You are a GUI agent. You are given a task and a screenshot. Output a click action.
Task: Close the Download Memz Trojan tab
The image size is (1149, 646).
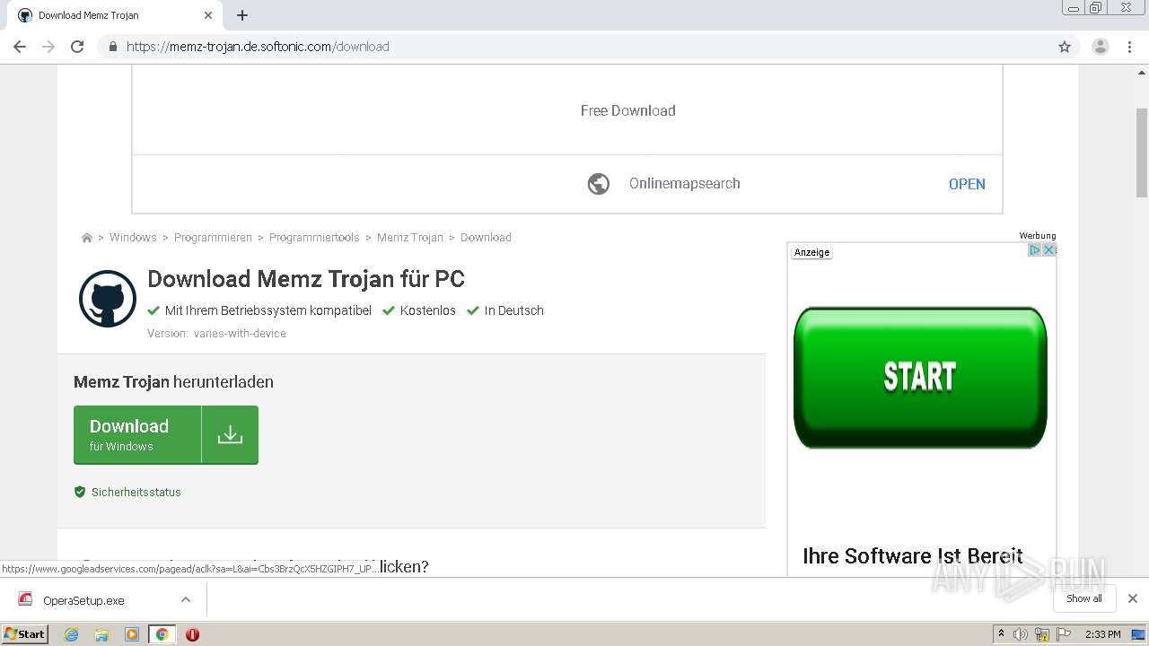tap(208, 15)
